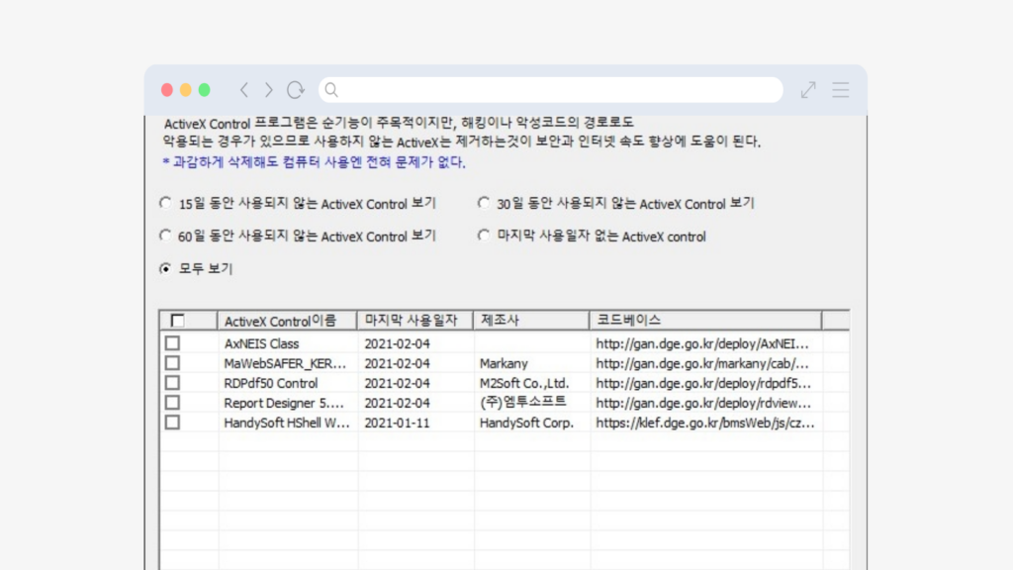Screen dimensions: 1013x570
Task: Sort by the ActiveX Control이름 column header
Action: 287,321
